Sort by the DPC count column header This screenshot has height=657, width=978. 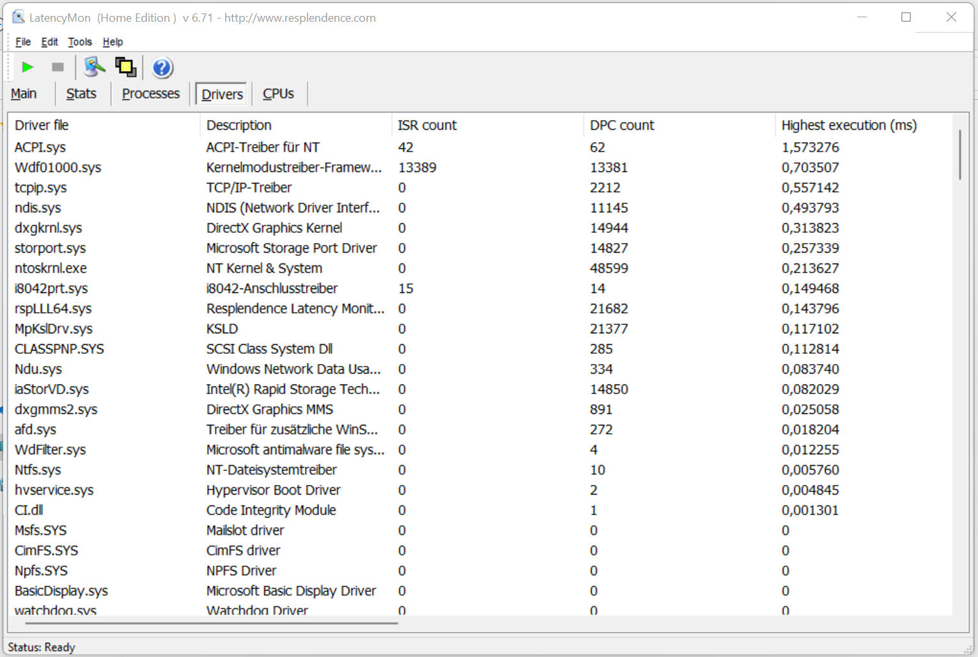click(621, 125)
